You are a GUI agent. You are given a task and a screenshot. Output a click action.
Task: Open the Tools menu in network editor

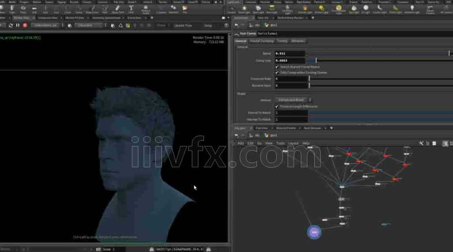click(x=280, y=143)
